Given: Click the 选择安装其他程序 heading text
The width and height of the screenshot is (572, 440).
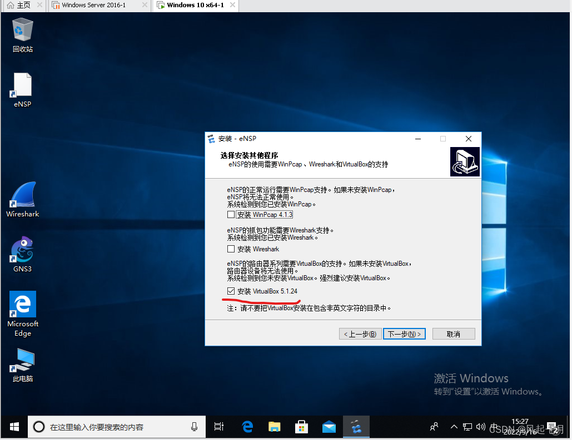Looking at the screenshot, I should [249, 155].
